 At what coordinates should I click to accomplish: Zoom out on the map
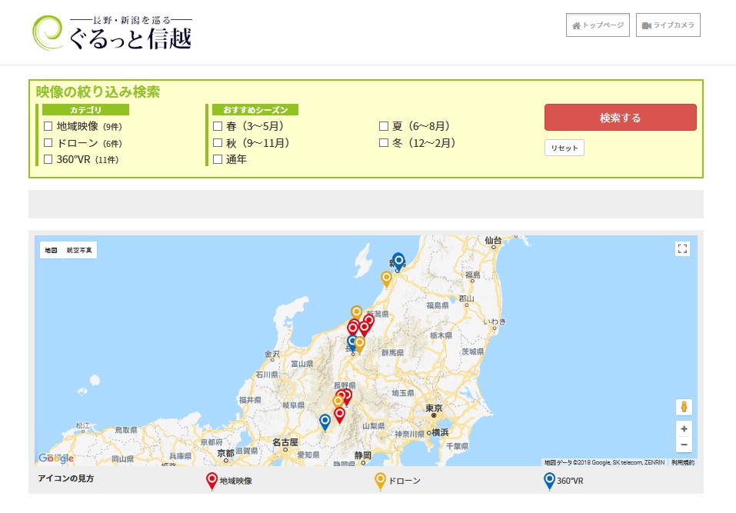684,445
